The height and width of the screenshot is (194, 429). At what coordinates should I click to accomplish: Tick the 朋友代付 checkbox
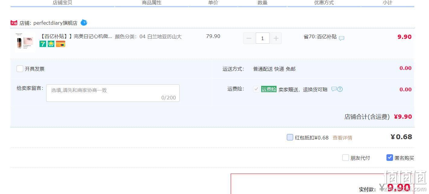click(x=346, y=158)
